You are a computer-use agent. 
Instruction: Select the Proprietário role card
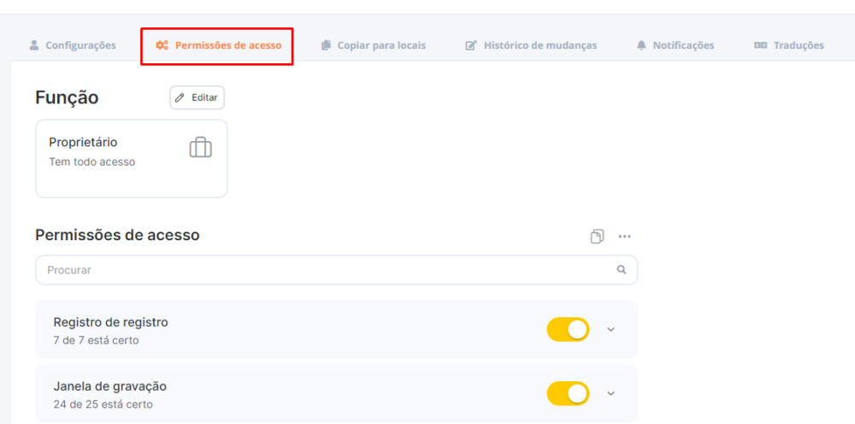pos(132,159)
